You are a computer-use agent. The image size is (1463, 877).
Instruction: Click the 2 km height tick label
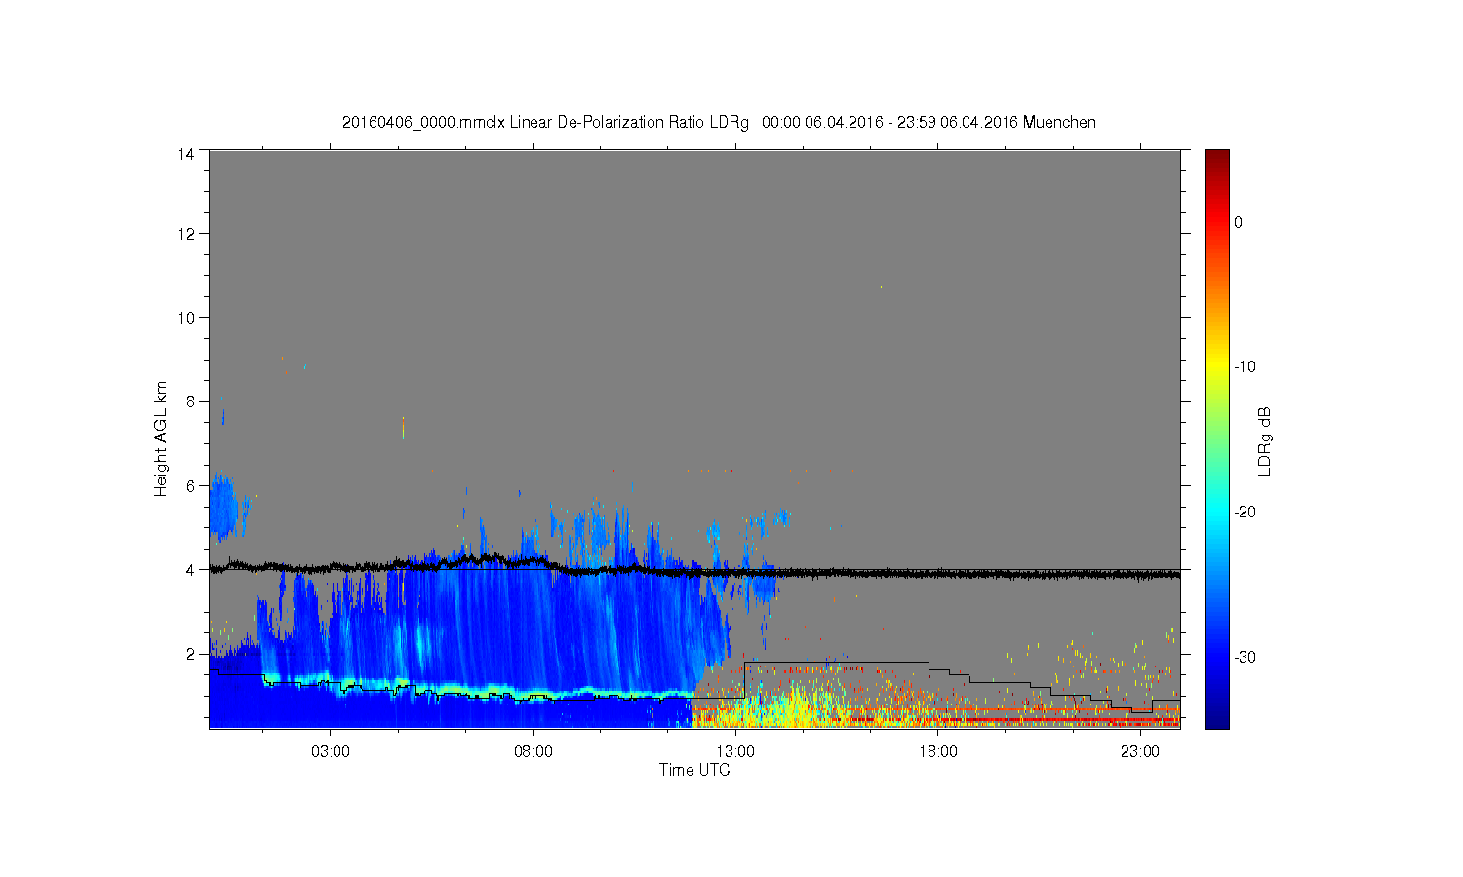pyautogui.click(x=190, y=654)
